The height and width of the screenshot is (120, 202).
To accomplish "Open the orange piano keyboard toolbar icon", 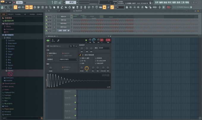I will (27, 7).
